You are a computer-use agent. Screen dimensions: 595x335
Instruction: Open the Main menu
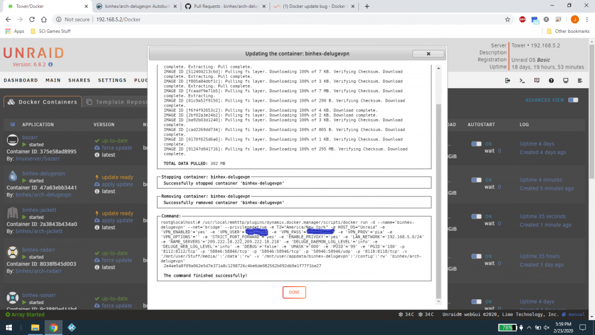tap(53, 80)
